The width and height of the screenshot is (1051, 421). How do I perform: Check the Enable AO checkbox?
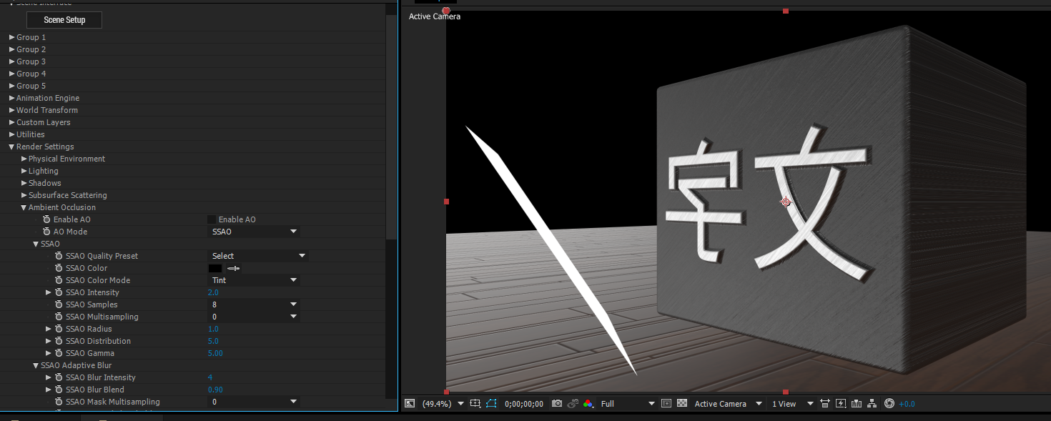click(x=212, y=219)
